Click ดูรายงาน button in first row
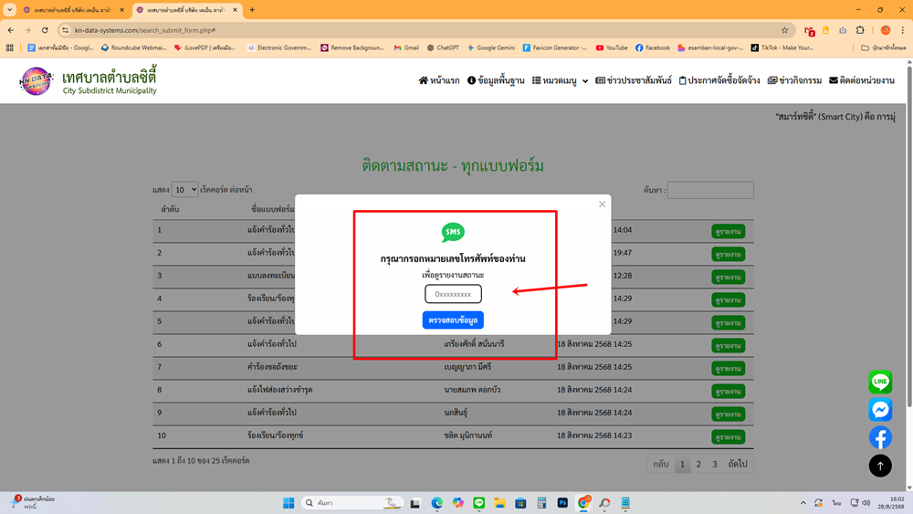Screen dimensions: 913x514 728,231
